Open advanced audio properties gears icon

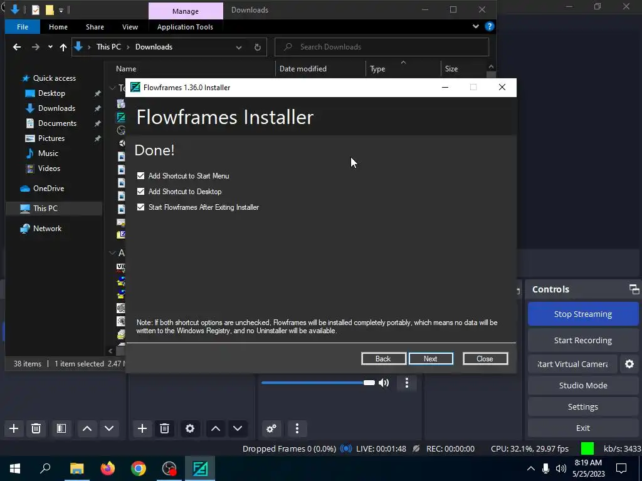(x=271, y=428)
